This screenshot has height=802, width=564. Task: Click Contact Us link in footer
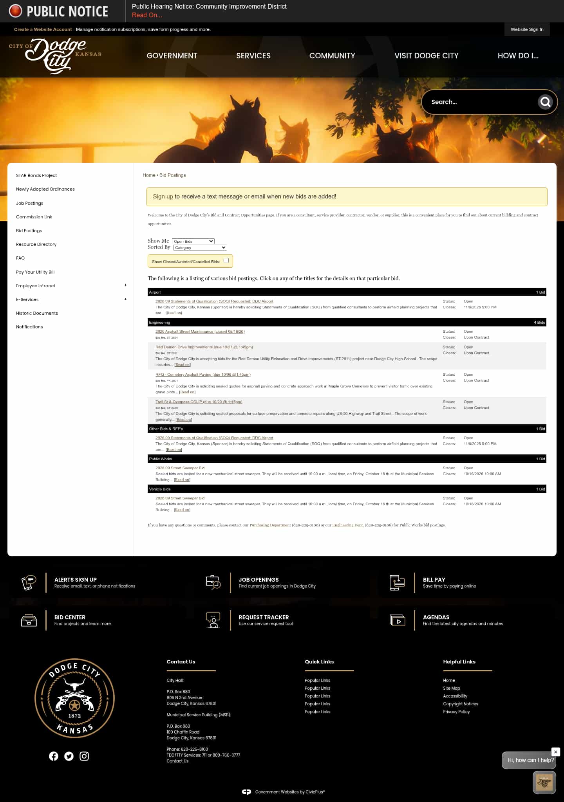(x=177, y=761)
